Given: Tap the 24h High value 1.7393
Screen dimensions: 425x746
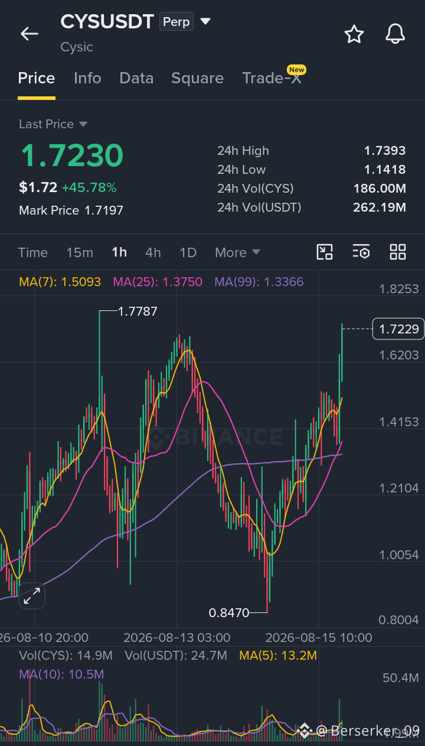Looking at the screenshot, I should pos(385,151).
